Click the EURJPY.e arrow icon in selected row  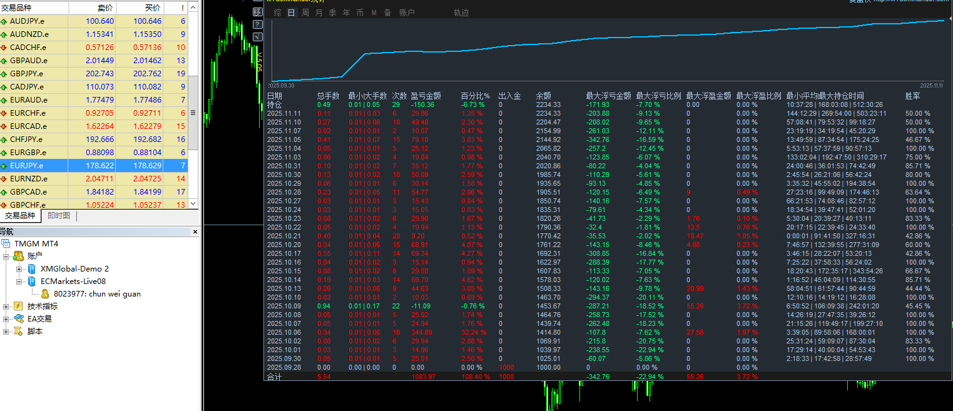(4, 166)
